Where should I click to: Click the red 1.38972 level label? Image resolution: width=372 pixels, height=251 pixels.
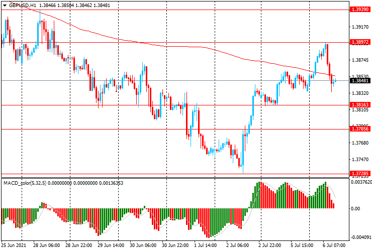[x=360, y=42]
